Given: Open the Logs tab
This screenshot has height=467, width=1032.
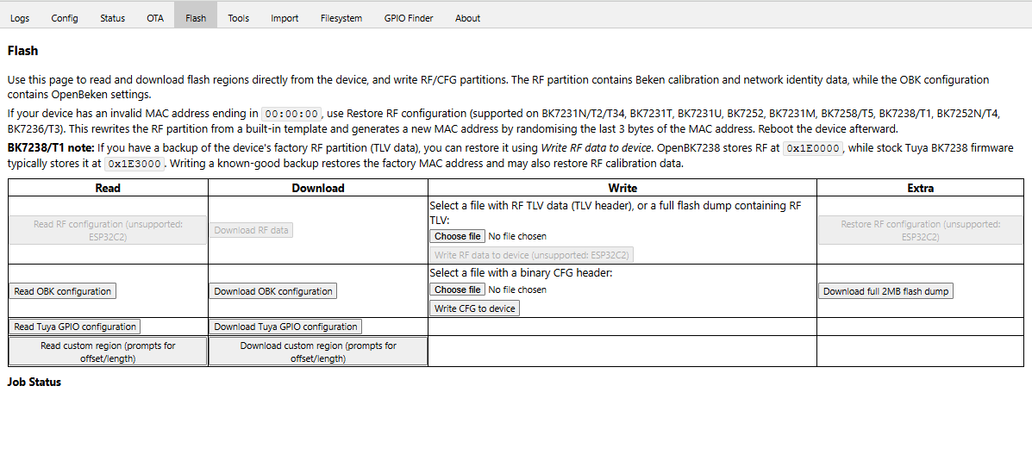Looking at the screenshot, I should [20, 18].
